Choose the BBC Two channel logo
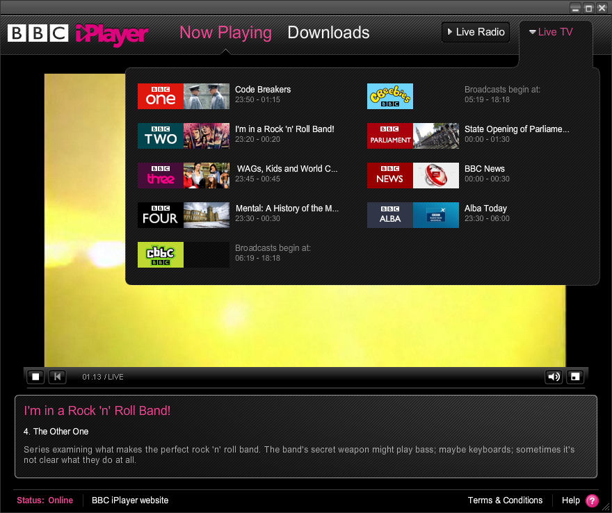Viewport: 612px width, 513px height. click(x=160, y=136)
